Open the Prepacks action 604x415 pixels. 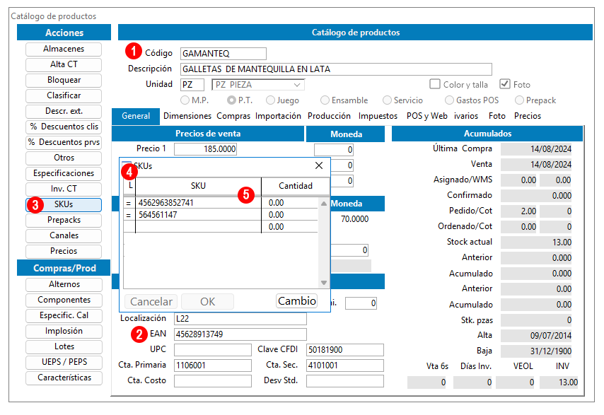click(64, 220)
